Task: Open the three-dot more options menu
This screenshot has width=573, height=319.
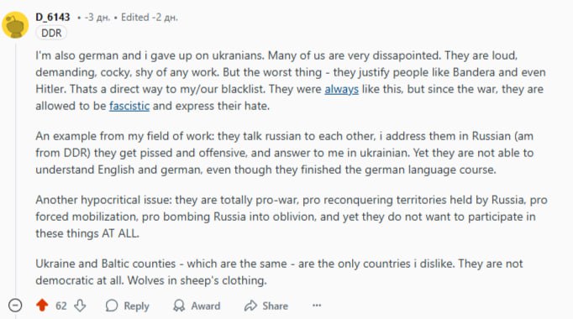Action: tap(317, 305)
